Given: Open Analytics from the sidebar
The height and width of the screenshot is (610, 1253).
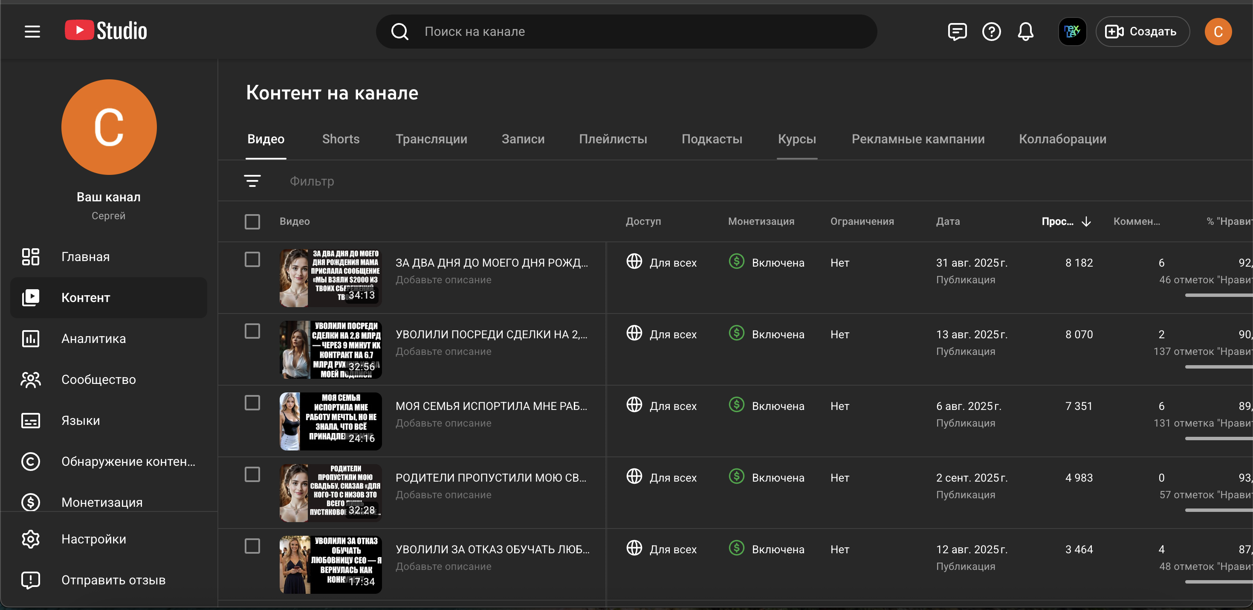Looking at the screenshot, I should tap(93, 338).
